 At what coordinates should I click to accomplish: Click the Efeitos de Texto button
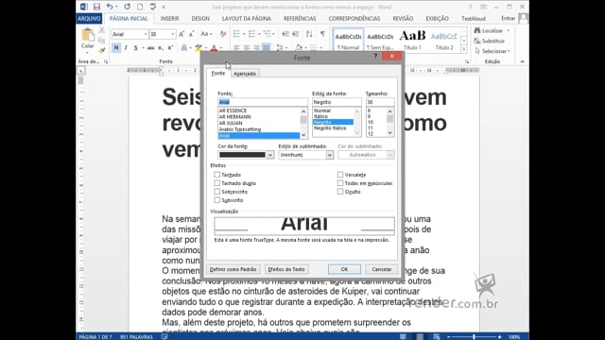pos(286,269)
